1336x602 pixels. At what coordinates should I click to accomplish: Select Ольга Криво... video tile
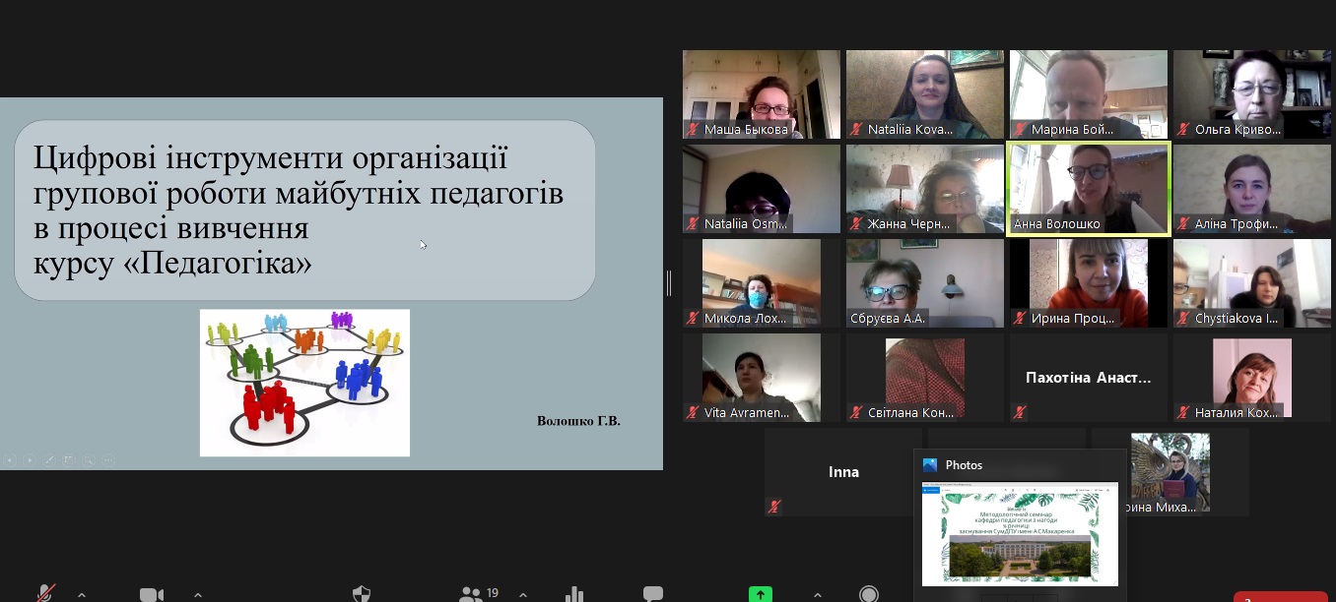(1252, 94)
